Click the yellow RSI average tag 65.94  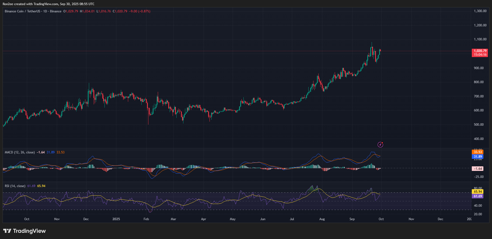[x=478, y=192]
